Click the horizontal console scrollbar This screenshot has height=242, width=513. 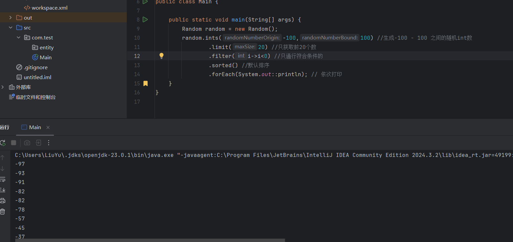click(x=149, y=240)
